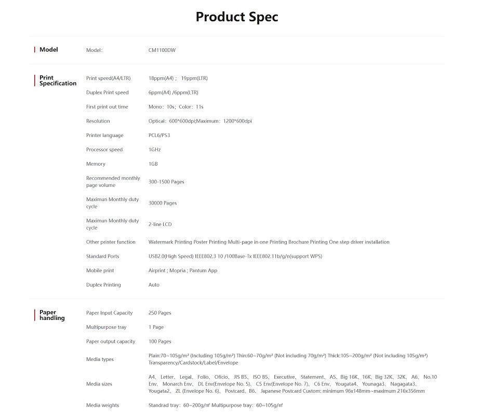Screen dimensions: 480x415
Task: Click the Media weights value text
Action: [216, 406]
